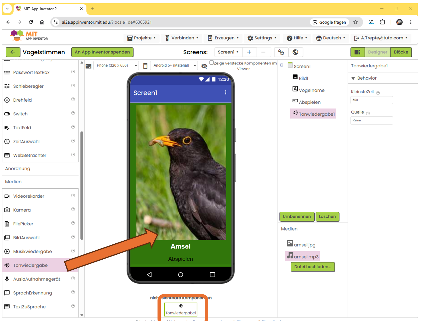Open the Chrome three-dot menu
The image size is (428, 321).
coord(411,22)
